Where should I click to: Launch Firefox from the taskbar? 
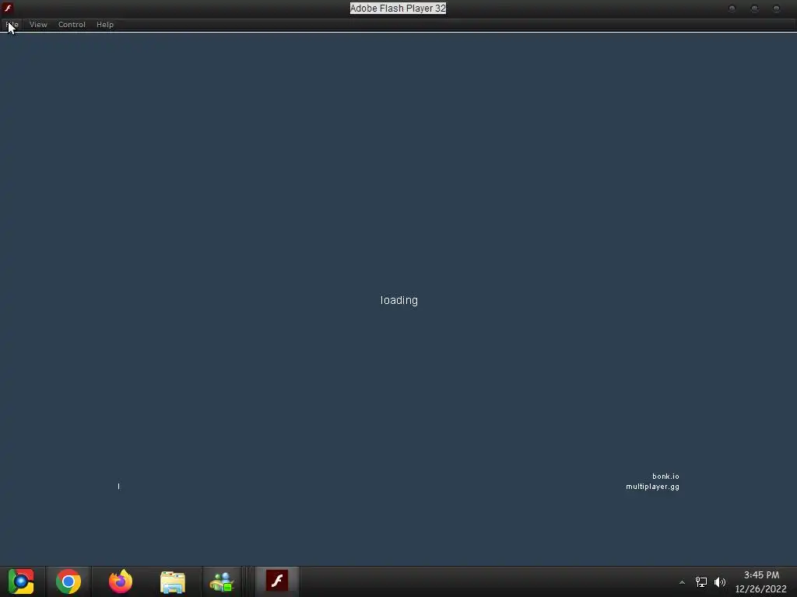(121, 581)
